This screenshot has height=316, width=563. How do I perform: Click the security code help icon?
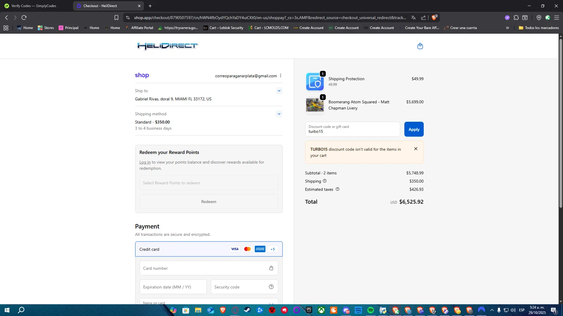tap(271, 287)
